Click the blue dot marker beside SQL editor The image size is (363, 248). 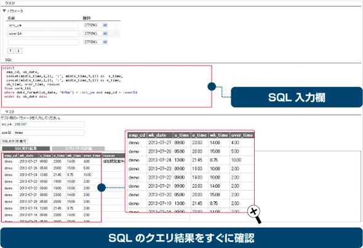(x=212, y=87)
